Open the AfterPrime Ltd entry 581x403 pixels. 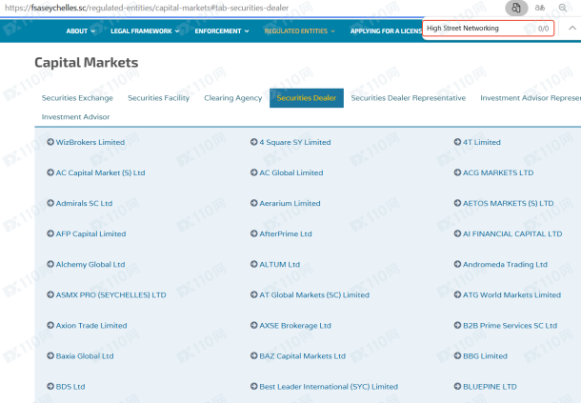(286, 234)
